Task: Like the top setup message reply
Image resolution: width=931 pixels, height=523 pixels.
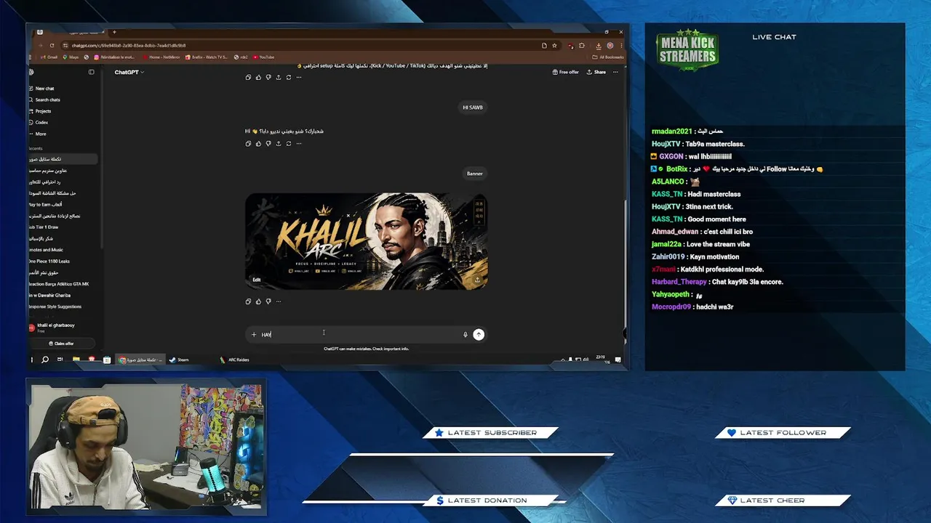Action: (258, 77)
